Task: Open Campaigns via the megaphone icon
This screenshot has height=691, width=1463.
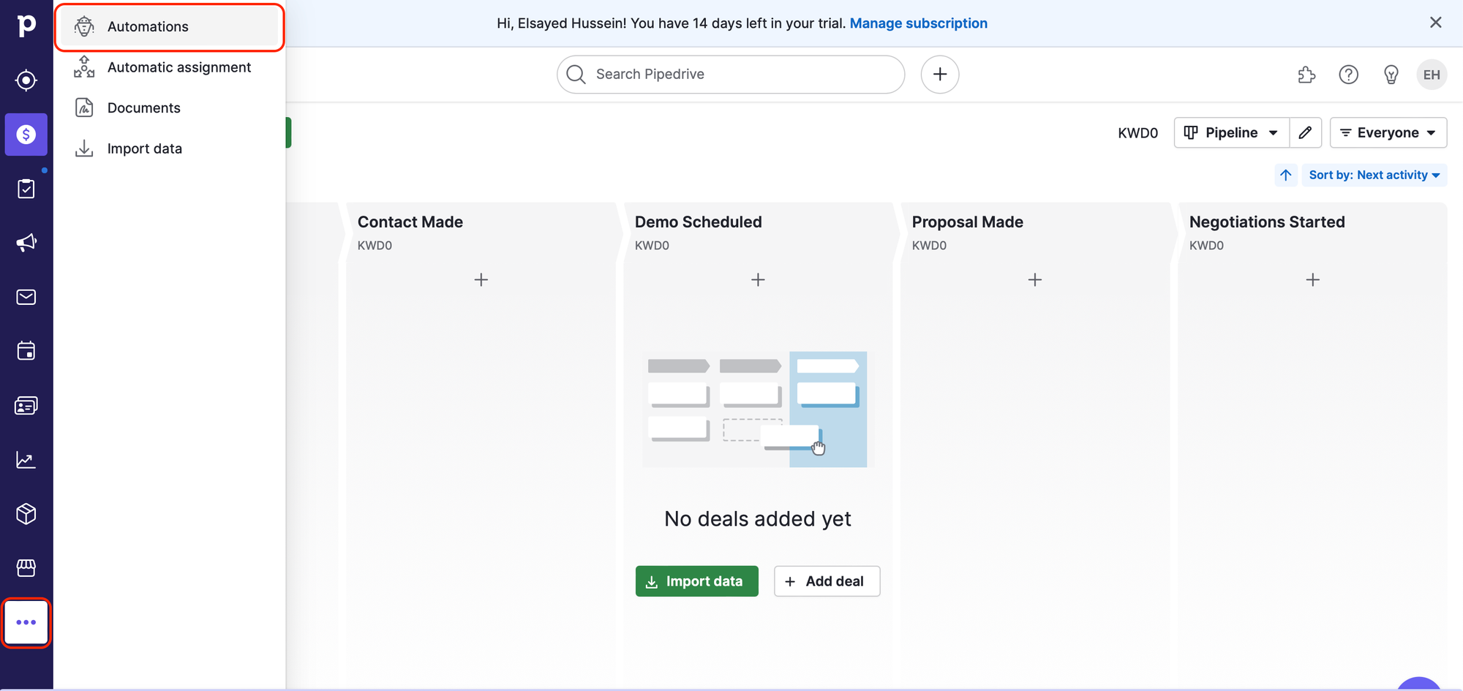Action: (x=26, y=243)
